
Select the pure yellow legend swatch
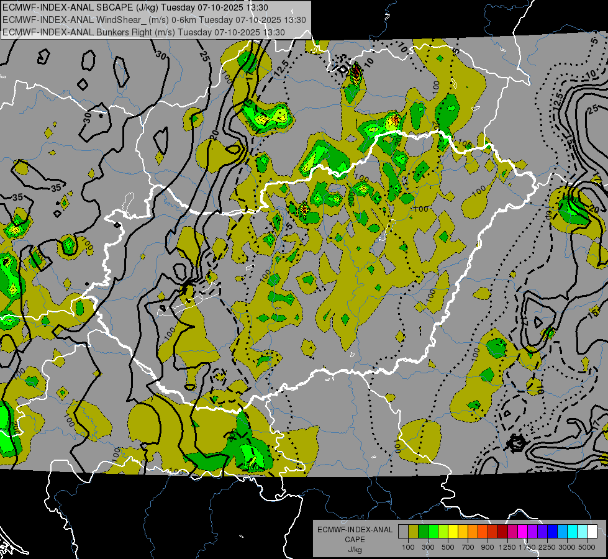point(453,532)
